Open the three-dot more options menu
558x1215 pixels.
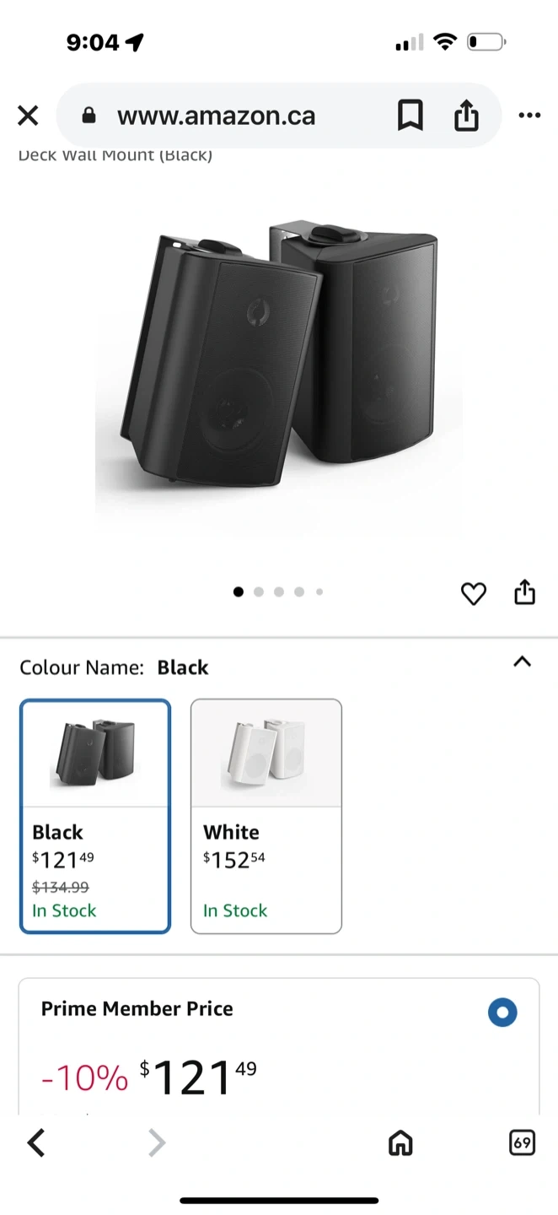click(529, 116)
